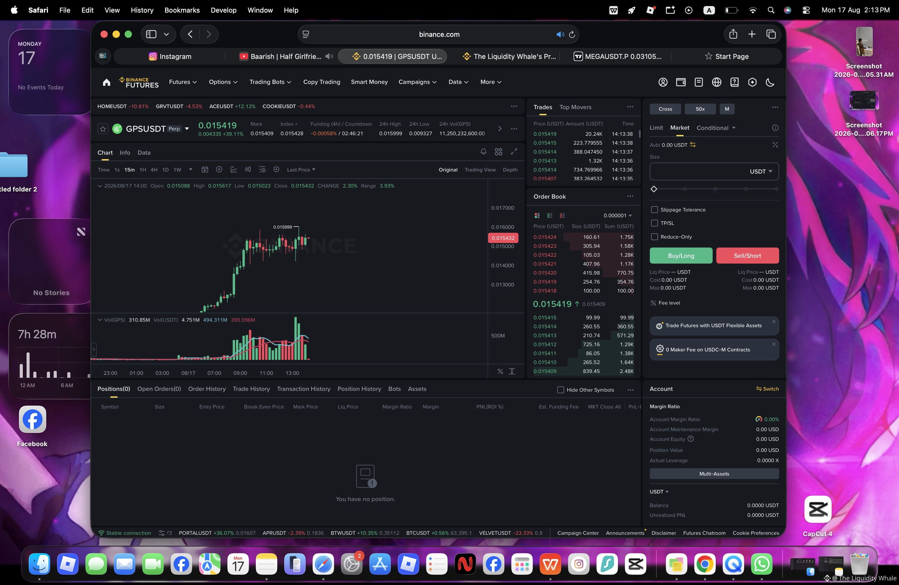Open the More intervals dropdown arrow
899x585 pixels.
(191, 170)
